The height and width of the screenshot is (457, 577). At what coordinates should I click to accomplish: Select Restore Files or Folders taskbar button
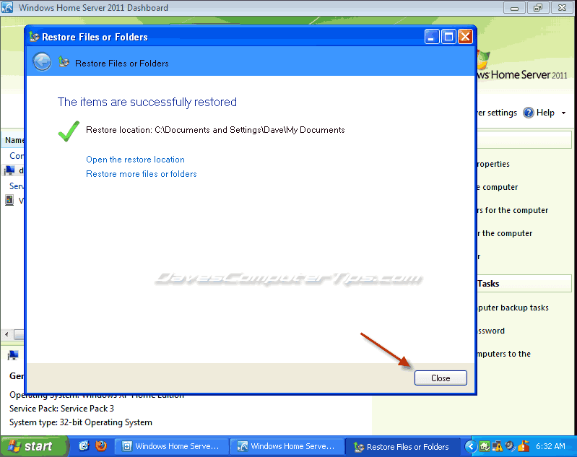(x=402, y=447)
